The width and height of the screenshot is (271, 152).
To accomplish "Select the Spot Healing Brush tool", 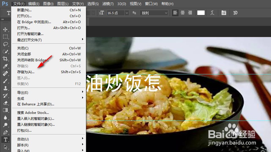I will point(5,73).
